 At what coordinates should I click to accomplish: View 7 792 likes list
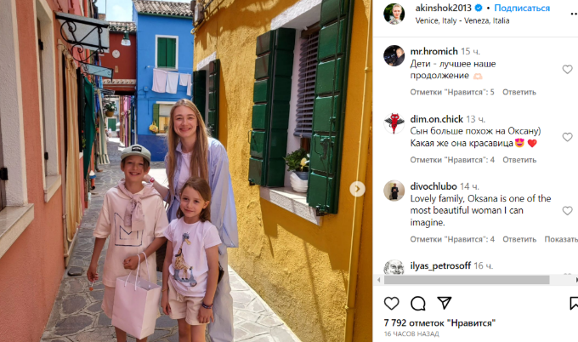(439, 322)
